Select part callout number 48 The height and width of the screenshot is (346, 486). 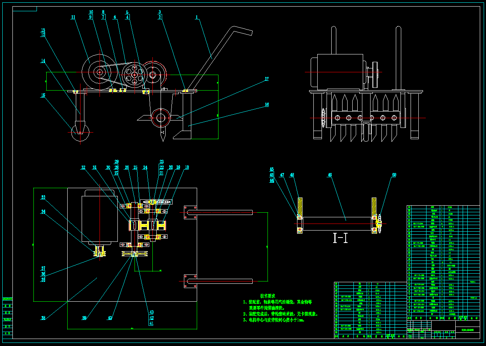click(x=292, y=175)
